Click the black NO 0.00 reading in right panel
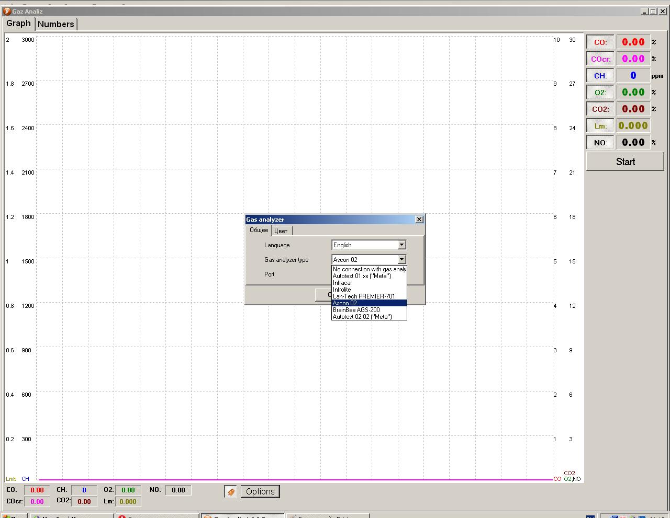Screen dimensions: 670x518 tap(633, 143)
